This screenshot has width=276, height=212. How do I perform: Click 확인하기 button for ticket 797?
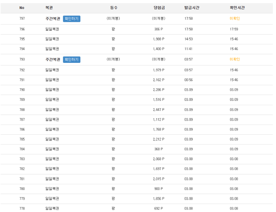(x=72, y=19)
